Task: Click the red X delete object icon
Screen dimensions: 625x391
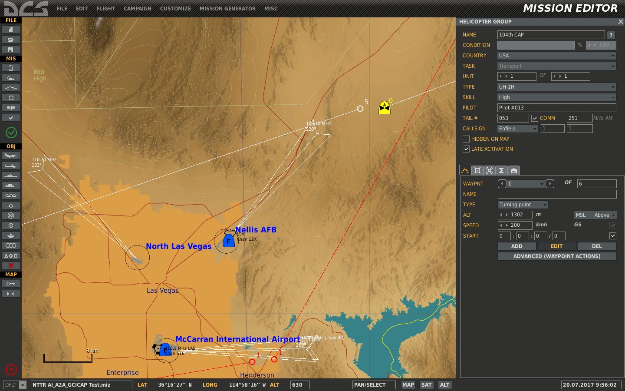Action: pyautogui.click(x=11, y=265)
